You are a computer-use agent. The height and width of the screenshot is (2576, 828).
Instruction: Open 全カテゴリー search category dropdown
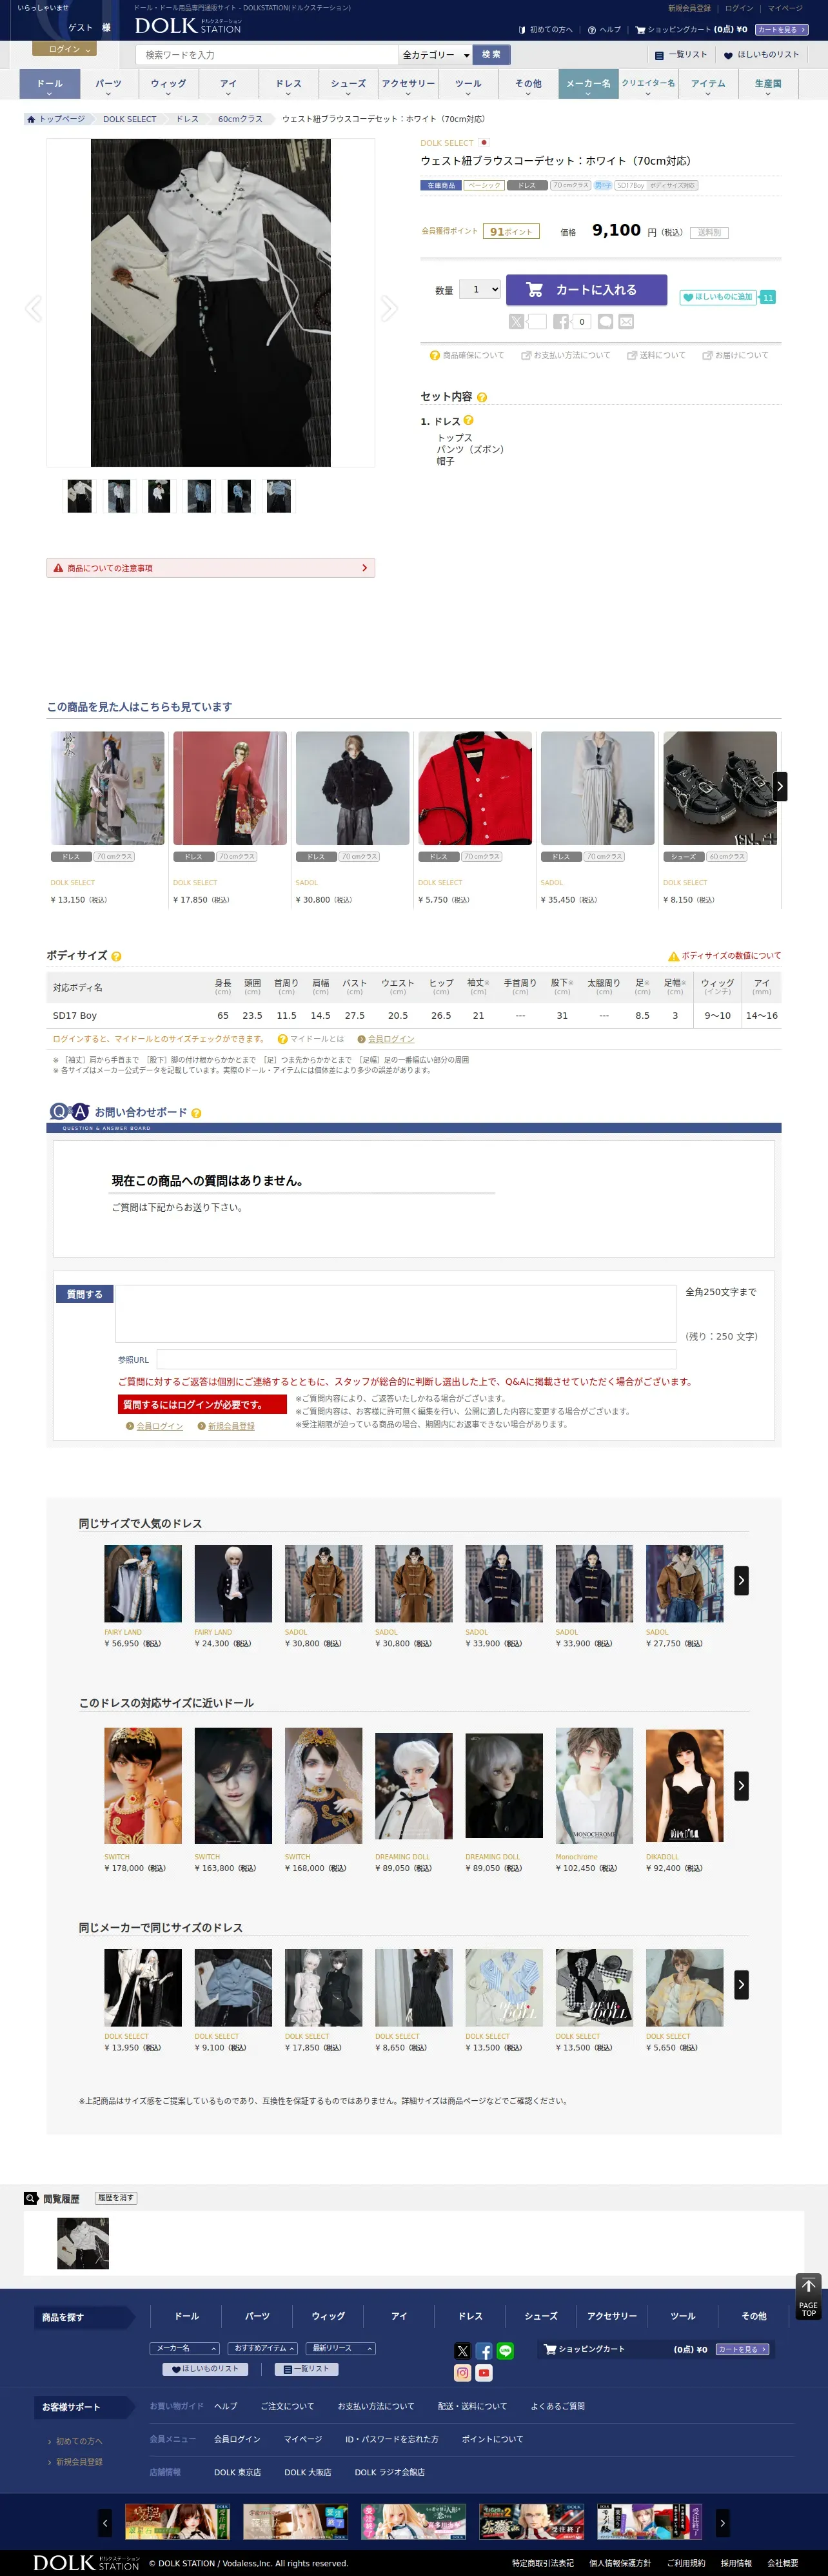[x=435, y=55]
